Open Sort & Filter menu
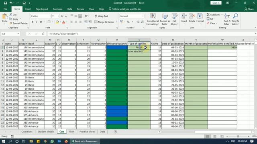The height and width of the screenshot is (144, 257). pos(227,19)
